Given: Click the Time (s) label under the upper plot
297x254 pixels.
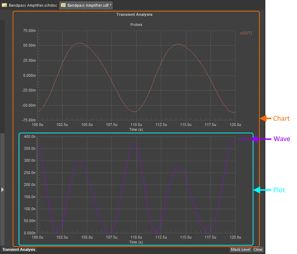Looking at the screenshot, I should click(136, 129).
